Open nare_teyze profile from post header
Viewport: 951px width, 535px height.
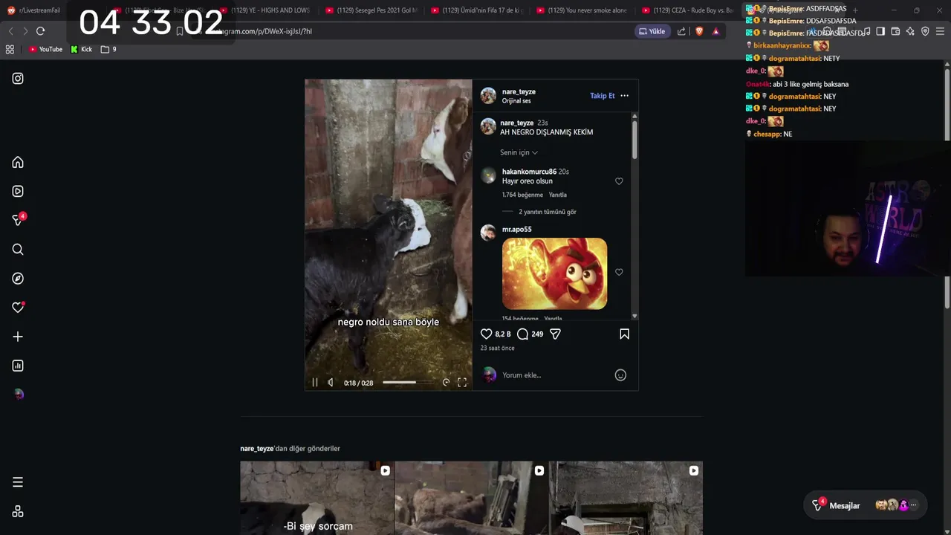519,91
